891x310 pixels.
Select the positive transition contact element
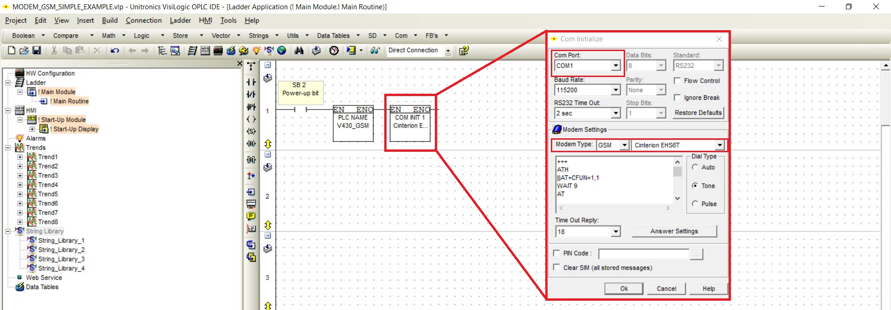(x=251, y=107)
